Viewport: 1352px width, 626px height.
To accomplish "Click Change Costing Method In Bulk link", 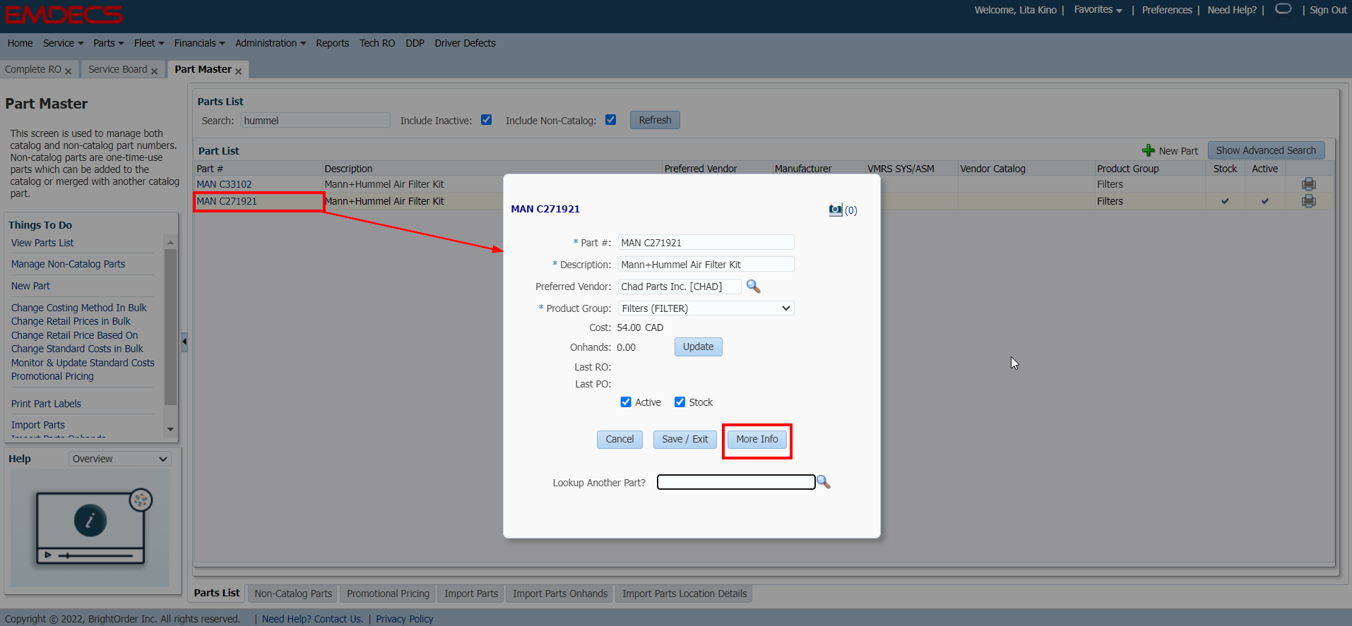I will (x=78, y=308).
